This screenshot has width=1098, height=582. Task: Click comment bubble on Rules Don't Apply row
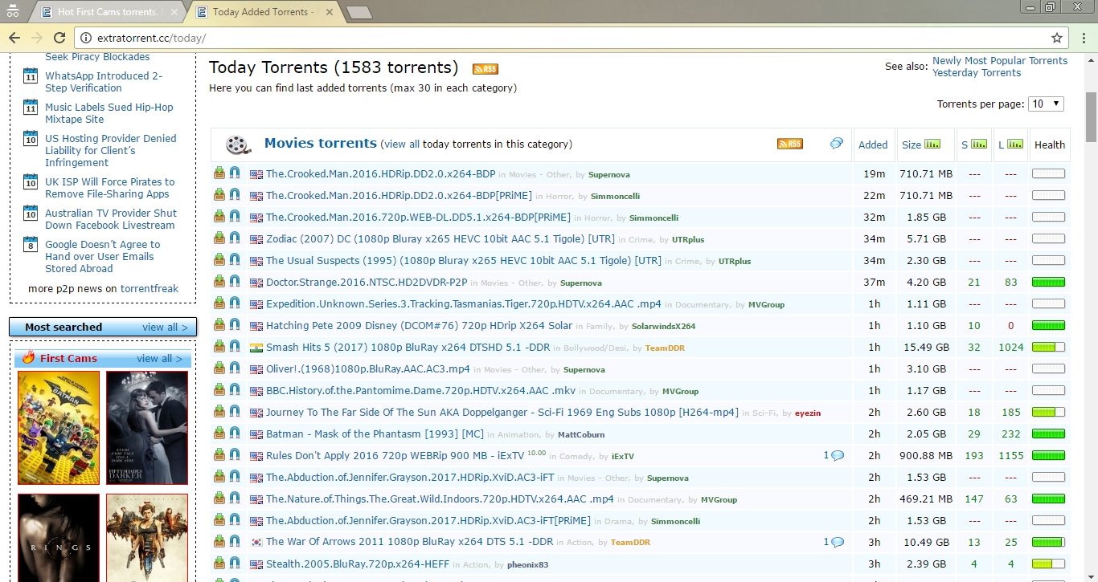(x=838, y=455)
